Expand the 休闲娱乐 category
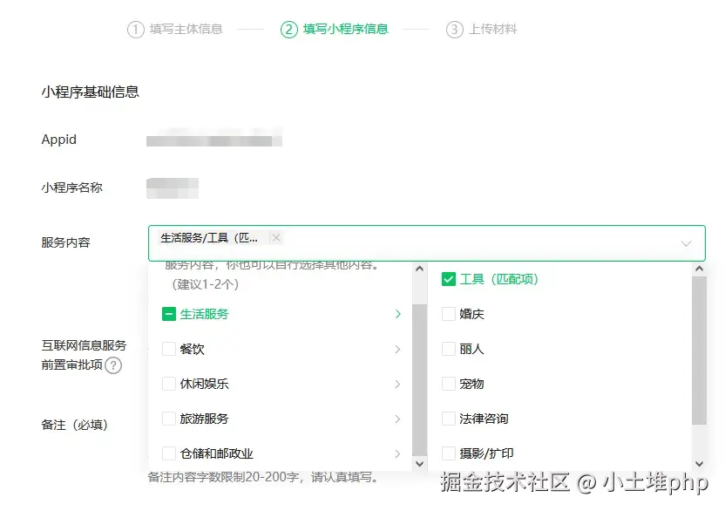Viewport: 725px width, 511px height. pos(397,384)
